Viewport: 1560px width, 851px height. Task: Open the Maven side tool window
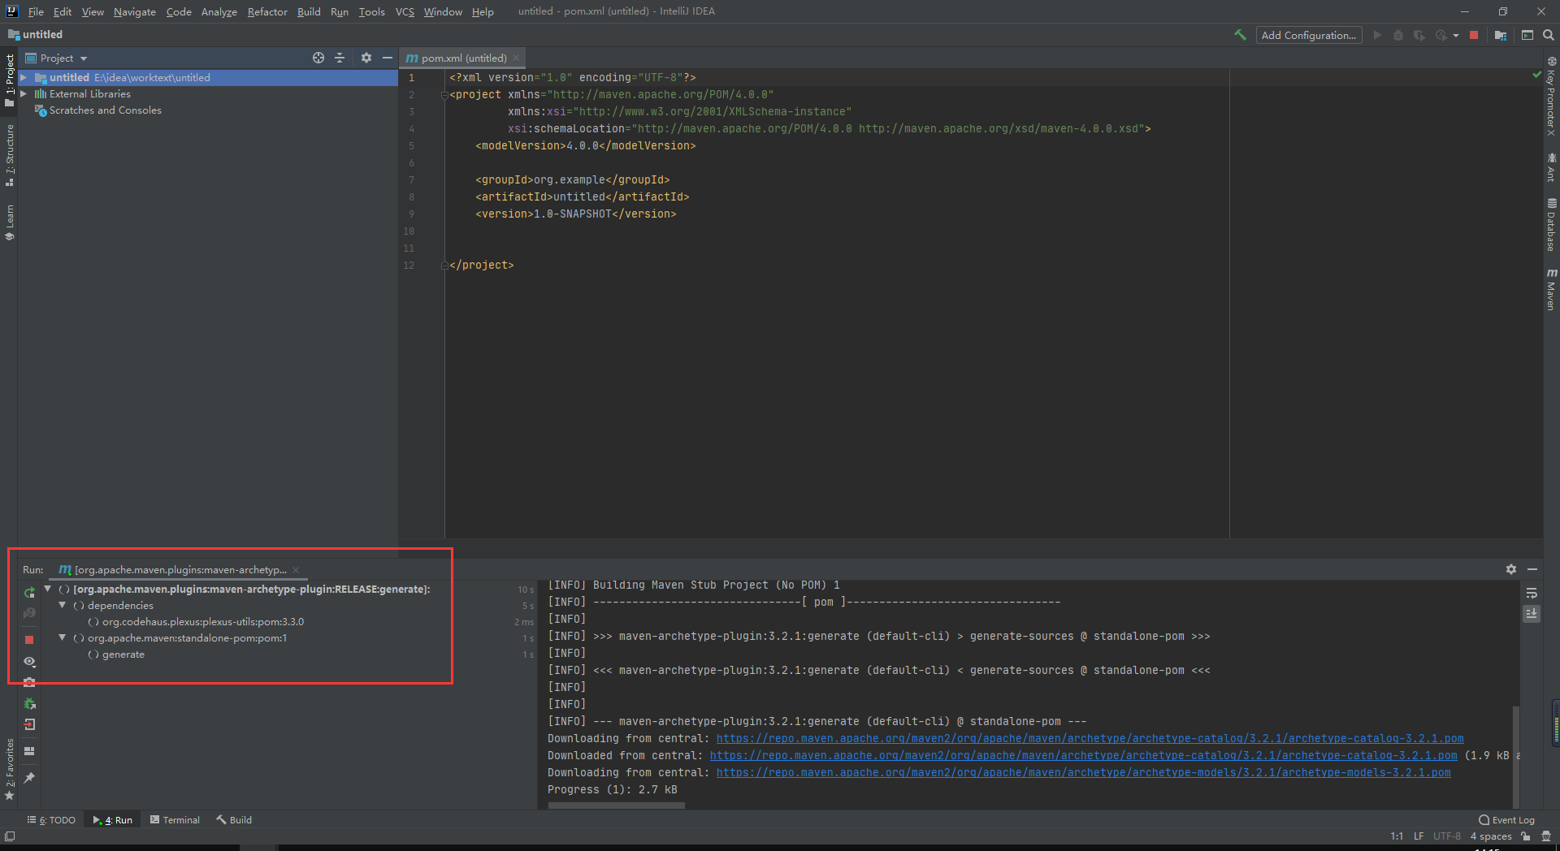[x=1551, y=288]
